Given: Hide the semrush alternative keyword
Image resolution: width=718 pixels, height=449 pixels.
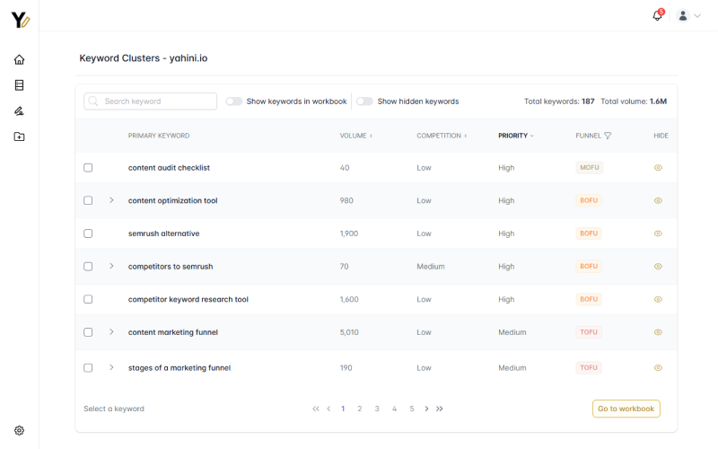Looking at the screenshot, I should 658,233.
